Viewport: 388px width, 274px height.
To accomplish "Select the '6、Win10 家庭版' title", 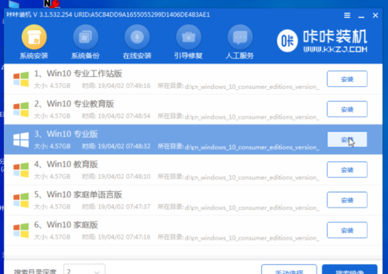I will [x=66, y=225].
